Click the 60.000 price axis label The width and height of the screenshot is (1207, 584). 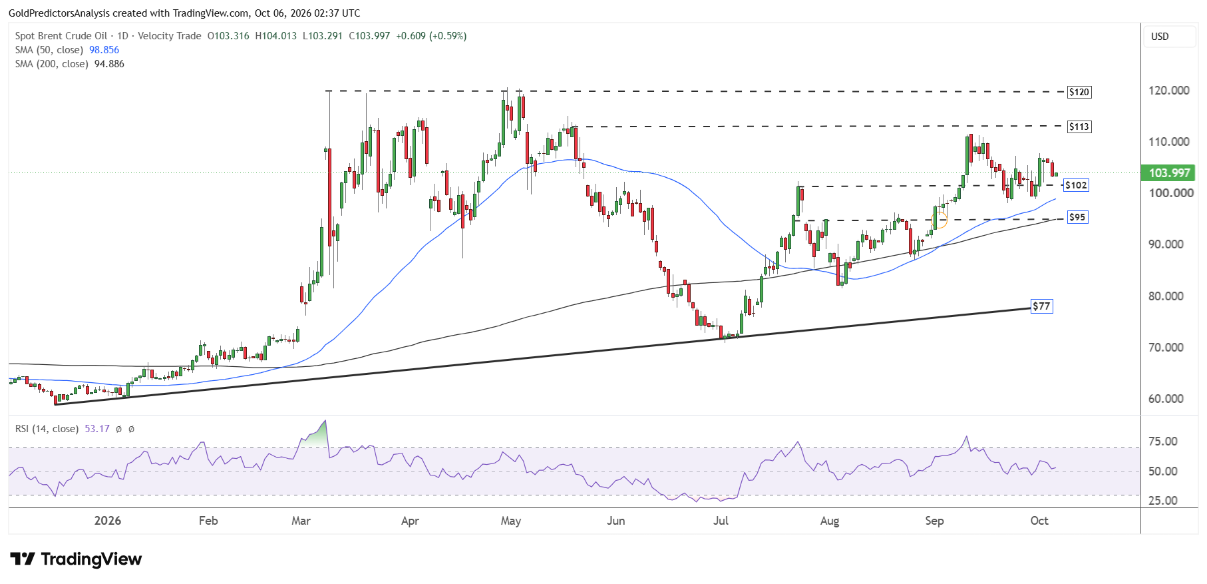point(1166,399)
